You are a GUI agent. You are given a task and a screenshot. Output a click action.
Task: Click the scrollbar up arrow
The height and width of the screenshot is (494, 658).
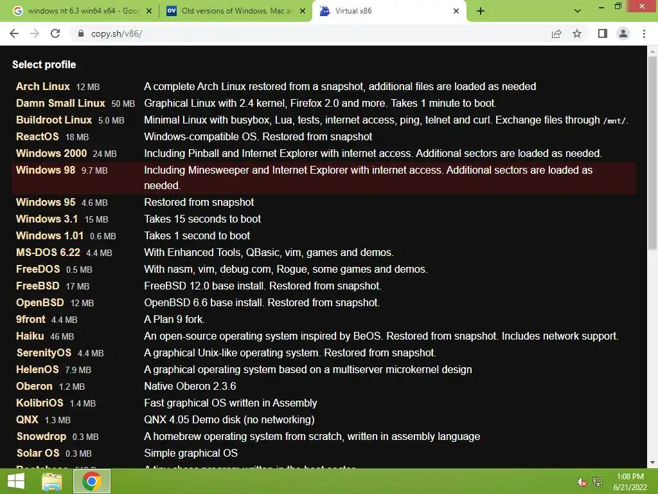652,51
